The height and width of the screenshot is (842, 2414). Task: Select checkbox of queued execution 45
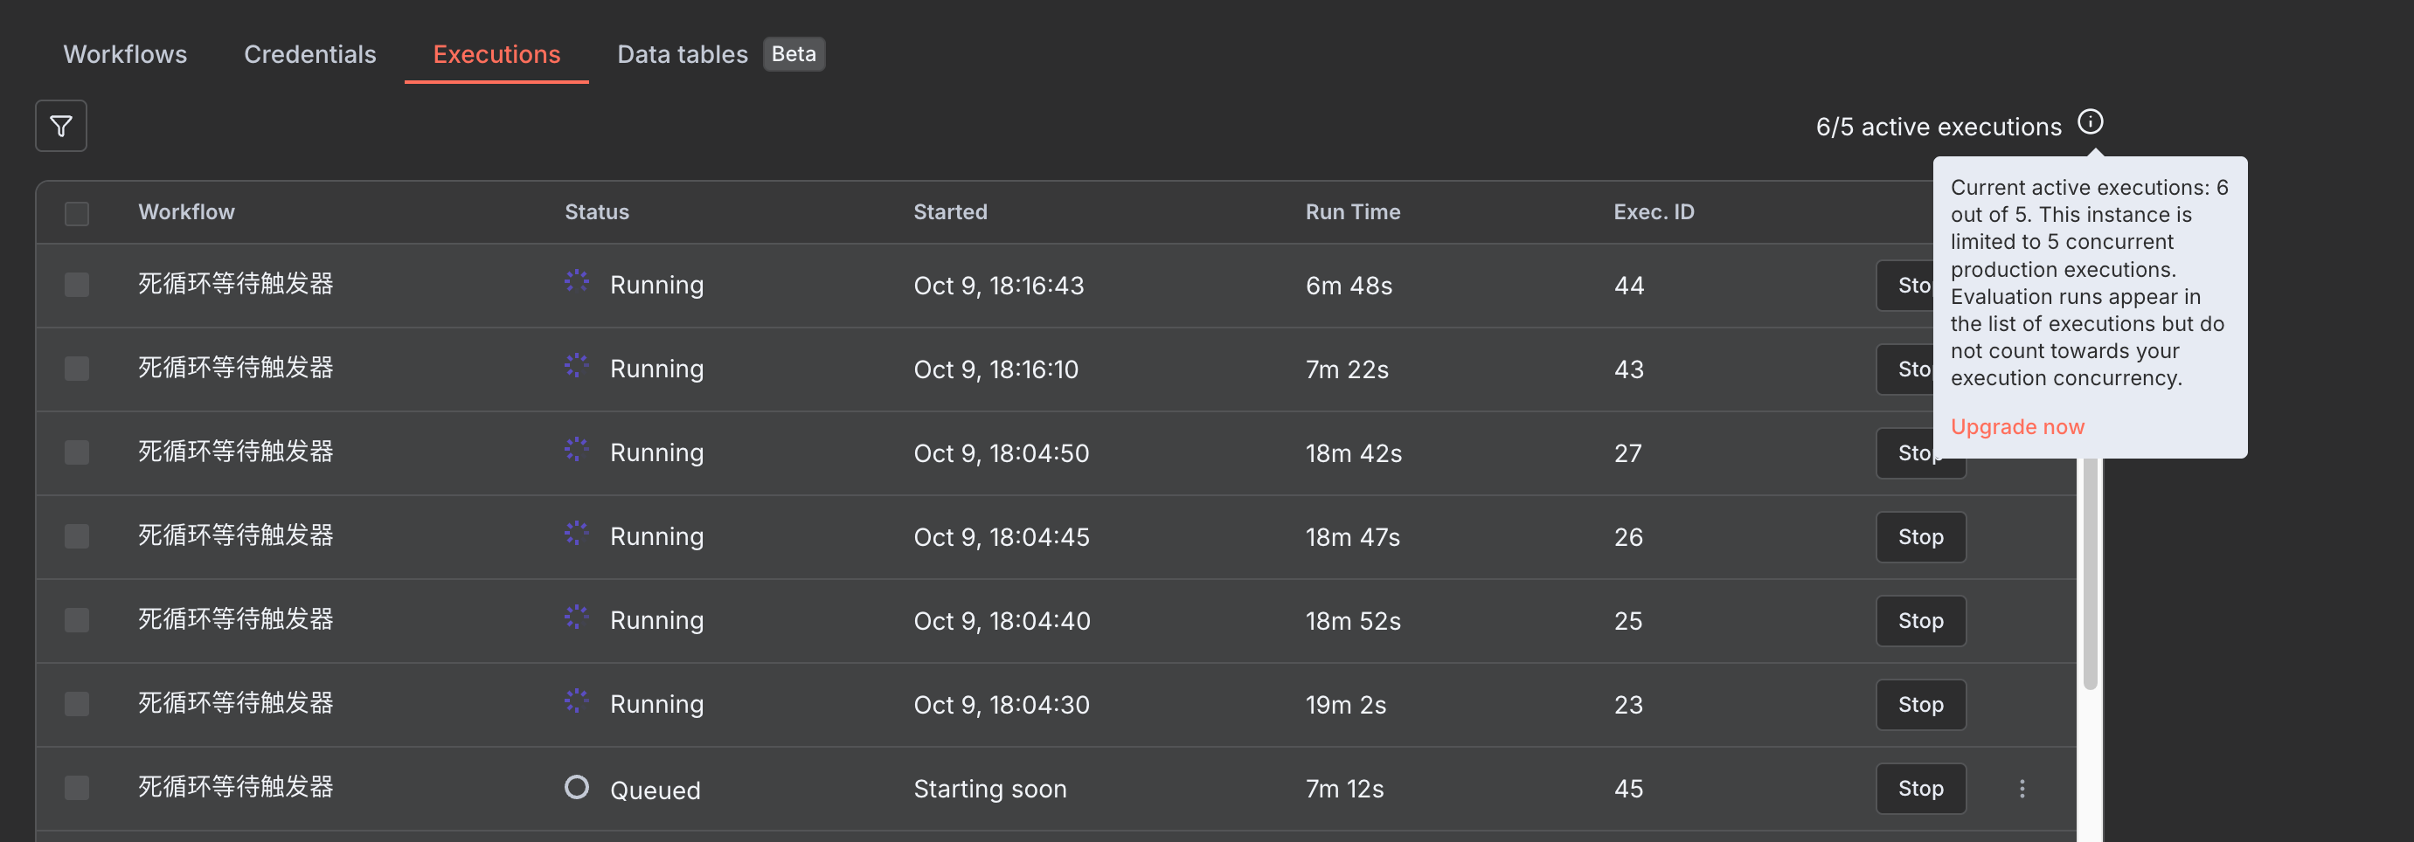click(x=77, y=788)
